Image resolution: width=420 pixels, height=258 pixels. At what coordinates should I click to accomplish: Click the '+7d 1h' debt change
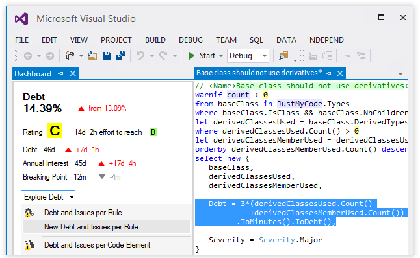(x=87, y=150)
